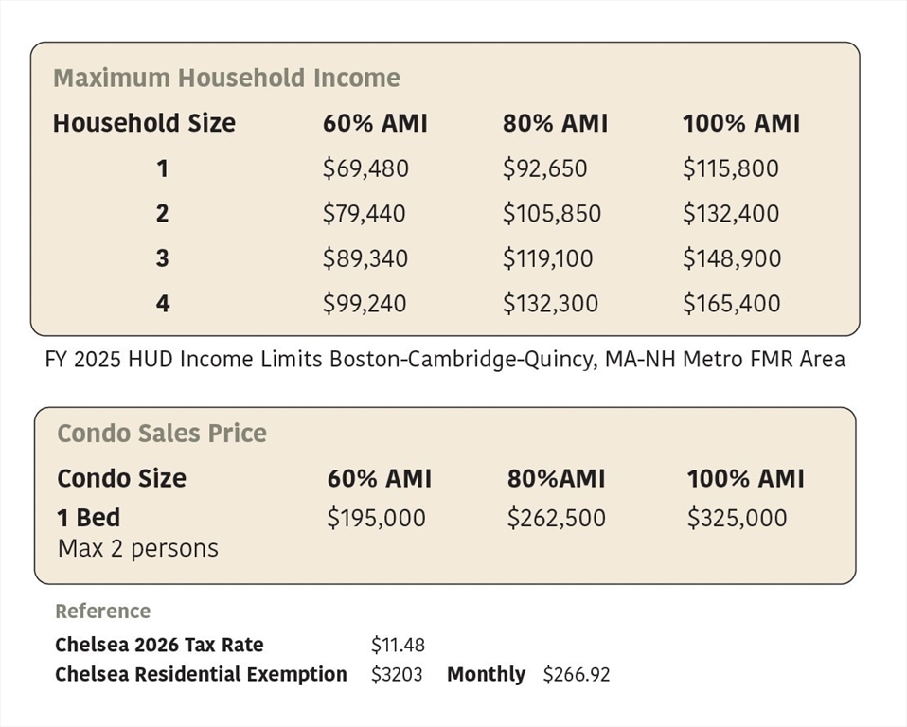Click the $69,480 income cell
This screenshot has width=907, height=727.
365,168
